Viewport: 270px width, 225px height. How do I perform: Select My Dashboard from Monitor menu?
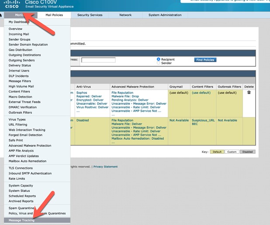point(19,22)
